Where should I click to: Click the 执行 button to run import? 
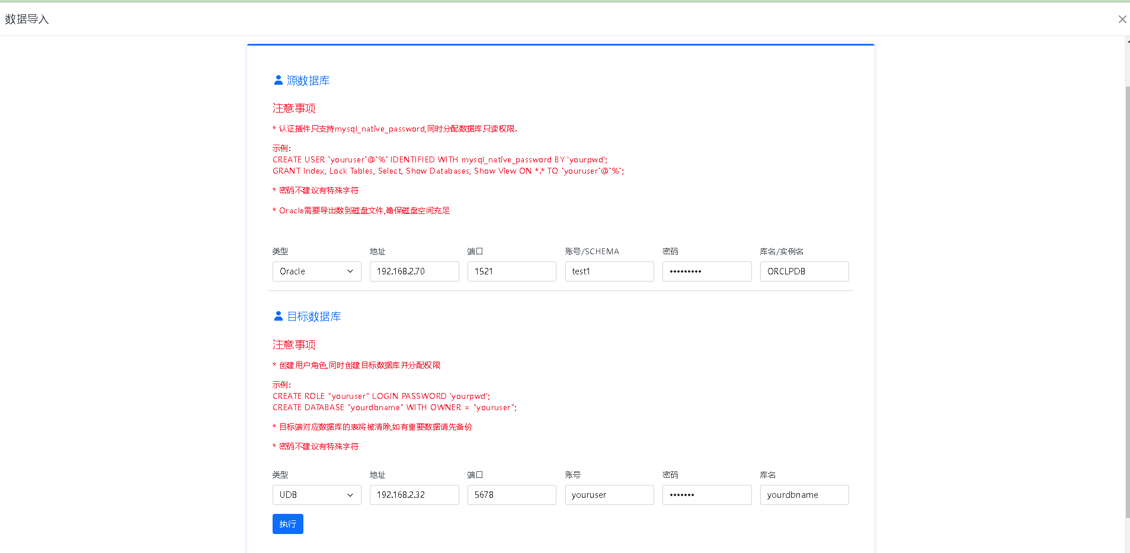coord(287,523)
